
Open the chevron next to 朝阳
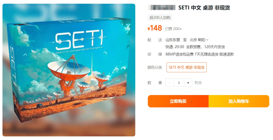tap(207, 40)
